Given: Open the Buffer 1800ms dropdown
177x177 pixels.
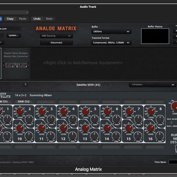Looking at the screenshot, I should 111,32.
